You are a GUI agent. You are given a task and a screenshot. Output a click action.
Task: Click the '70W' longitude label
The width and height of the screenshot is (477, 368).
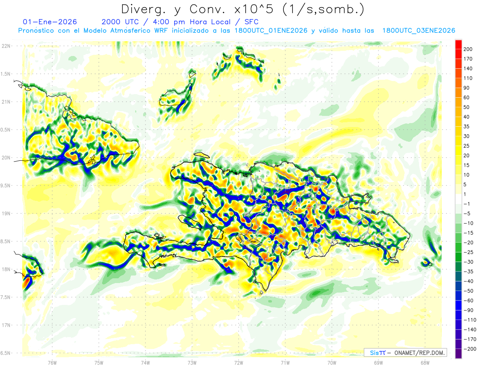[332, 363]
